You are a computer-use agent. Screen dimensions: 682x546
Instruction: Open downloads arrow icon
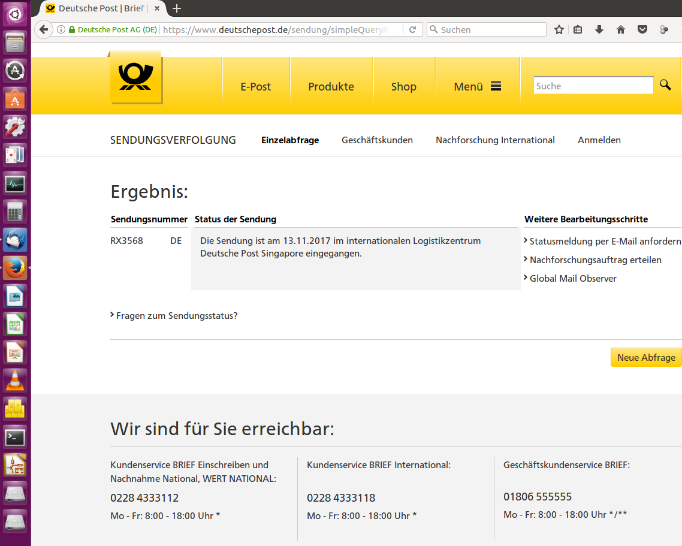point(599,29)
